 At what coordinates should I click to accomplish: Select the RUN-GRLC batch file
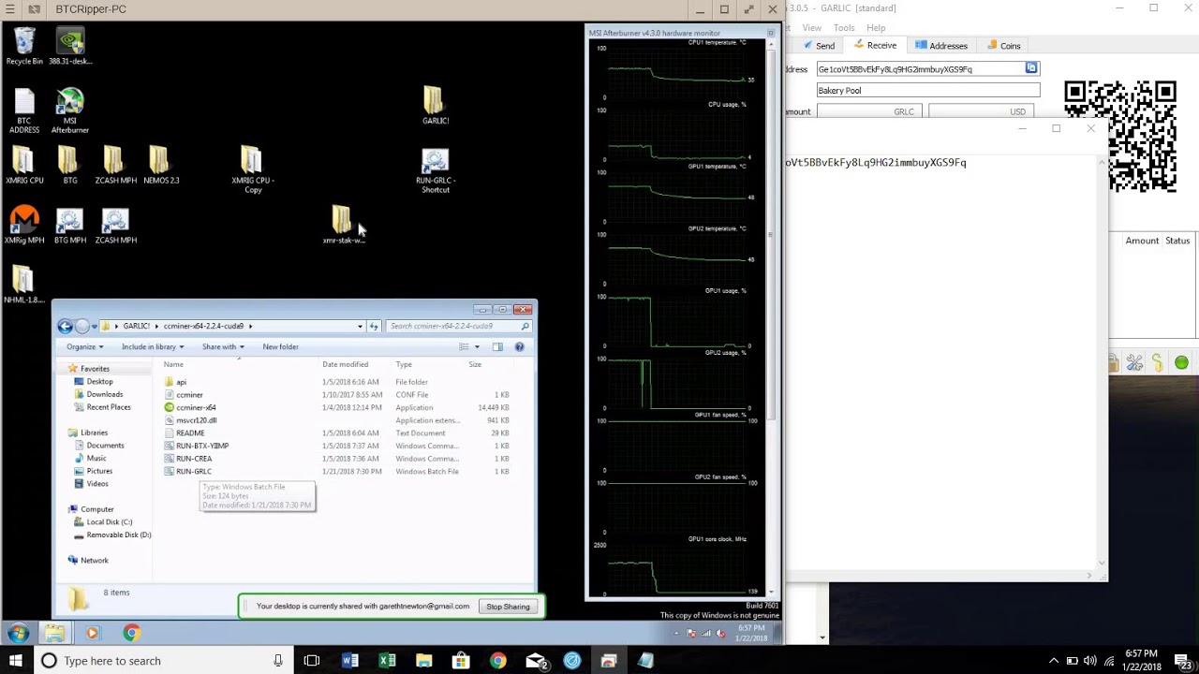(x=194, y=471)
